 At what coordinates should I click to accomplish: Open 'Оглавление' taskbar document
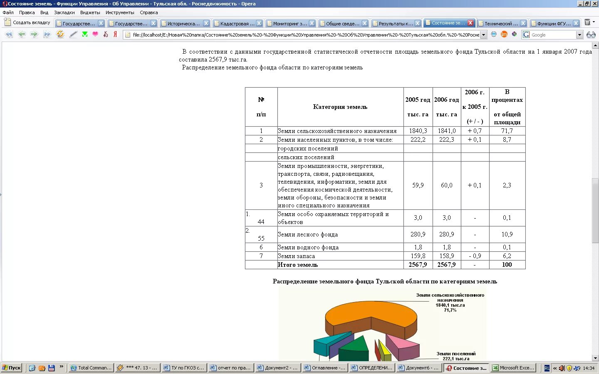click(x=324, y=368)
